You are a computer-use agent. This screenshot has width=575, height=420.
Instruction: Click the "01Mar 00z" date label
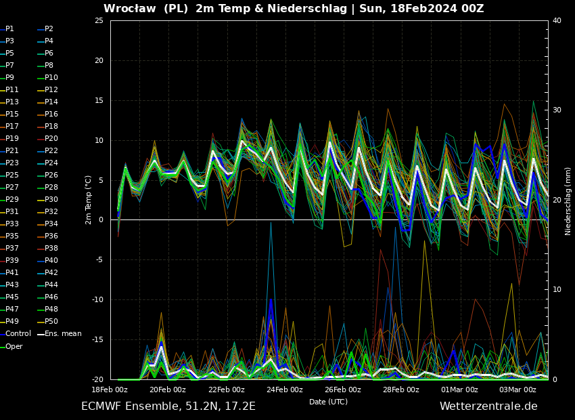[x=459, y=390]
